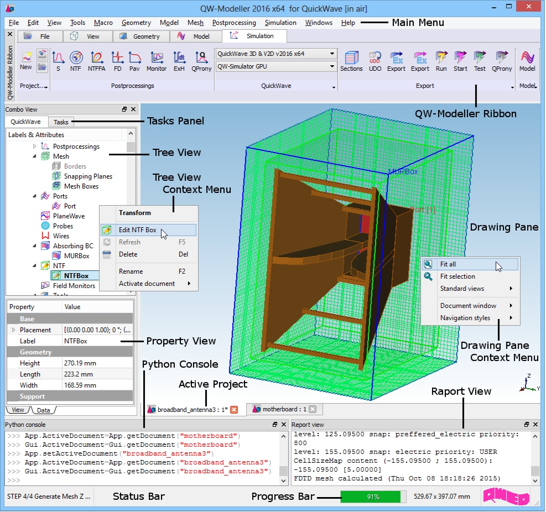Close the QW-Modeller Ribbon toolbar

tap(10, 34)
